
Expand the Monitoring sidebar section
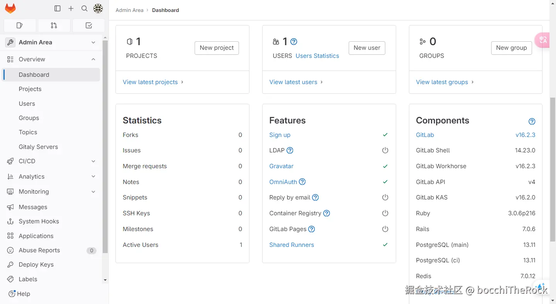[x=93, y=192]
